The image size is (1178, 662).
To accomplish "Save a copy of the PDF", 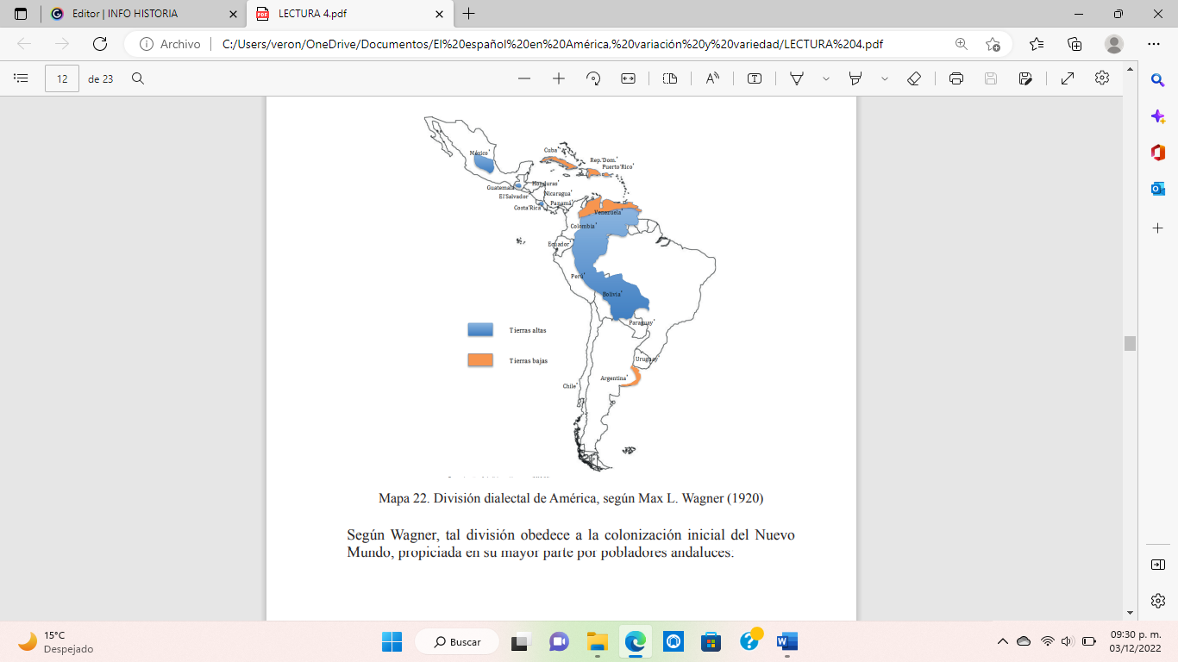I will [x=1024, y=78].
